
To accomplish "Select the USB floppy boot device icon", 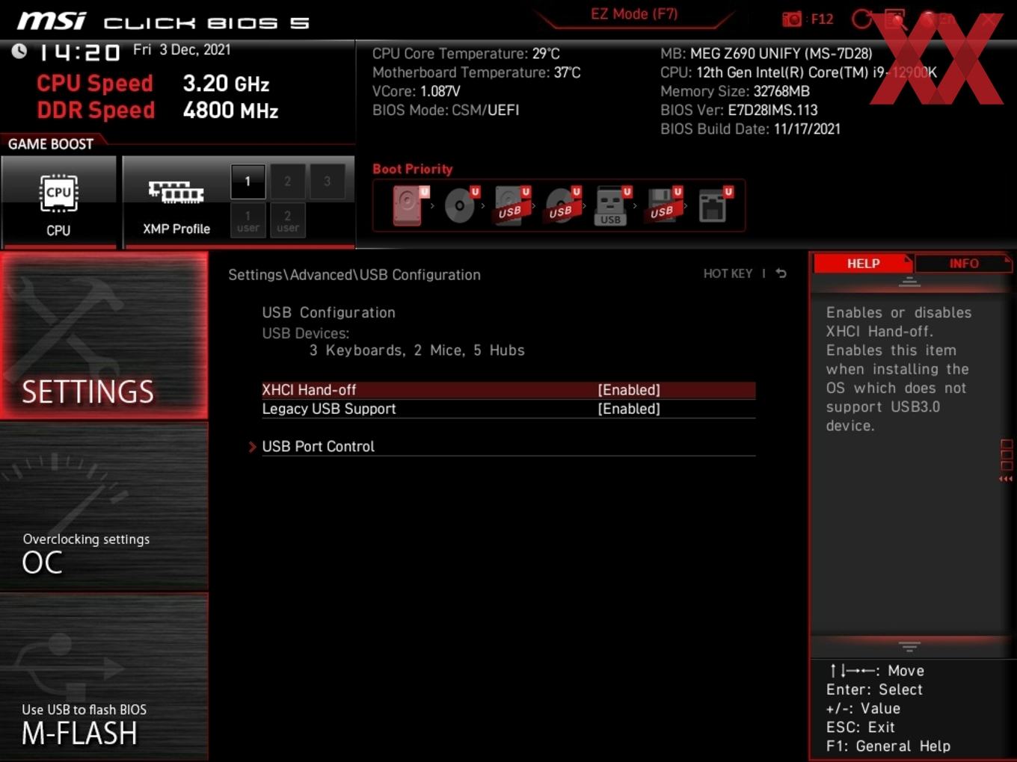I will [x=665, y=205].
